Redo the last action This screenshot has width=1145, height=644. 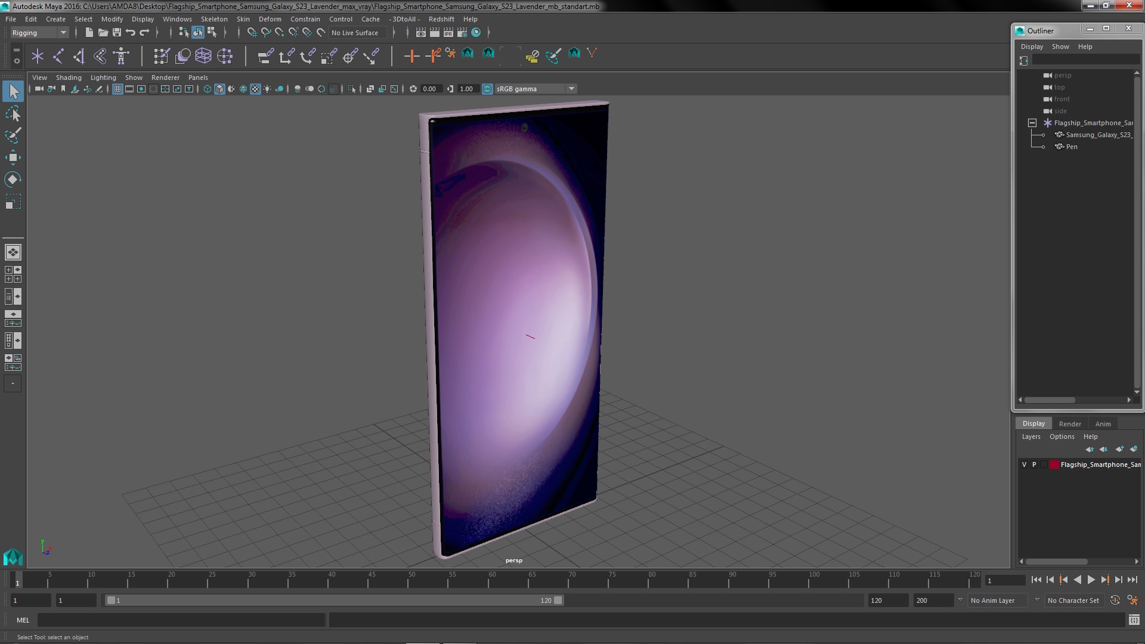(144, 32)
